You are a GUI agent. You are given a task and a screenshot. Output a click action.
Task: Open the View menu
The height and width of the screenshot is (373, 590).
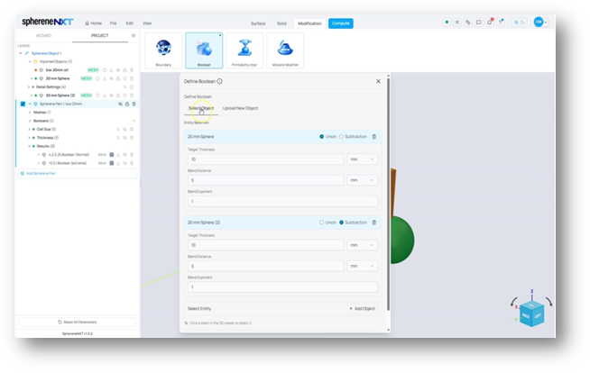point(147,23)
